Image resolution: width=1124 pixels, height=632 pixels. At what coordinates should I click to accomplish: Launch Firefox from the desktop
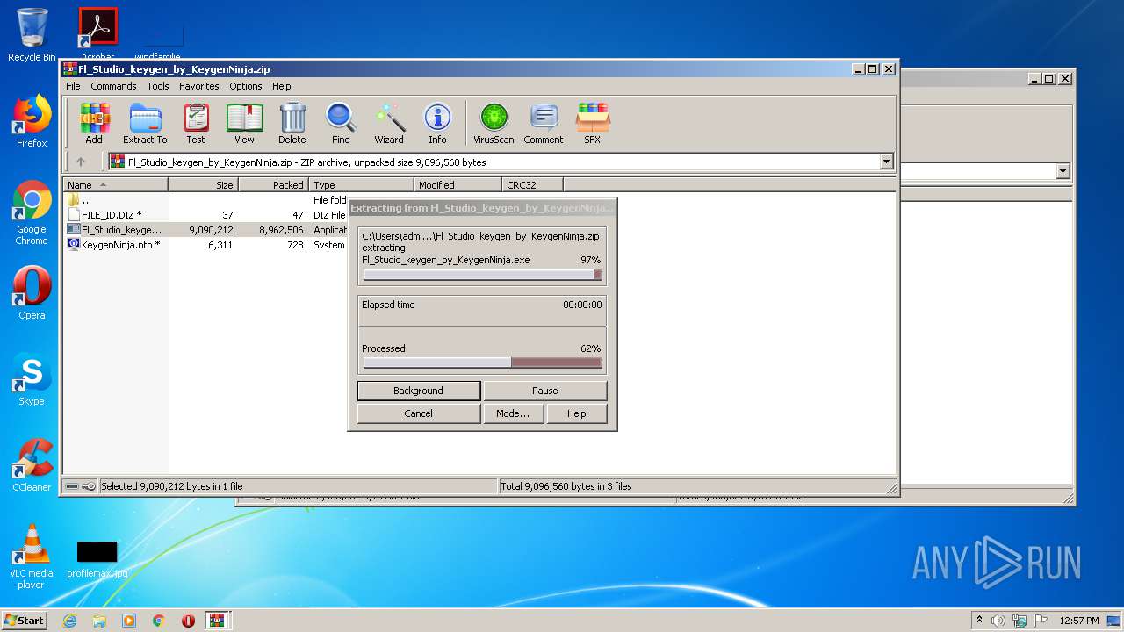32,121
